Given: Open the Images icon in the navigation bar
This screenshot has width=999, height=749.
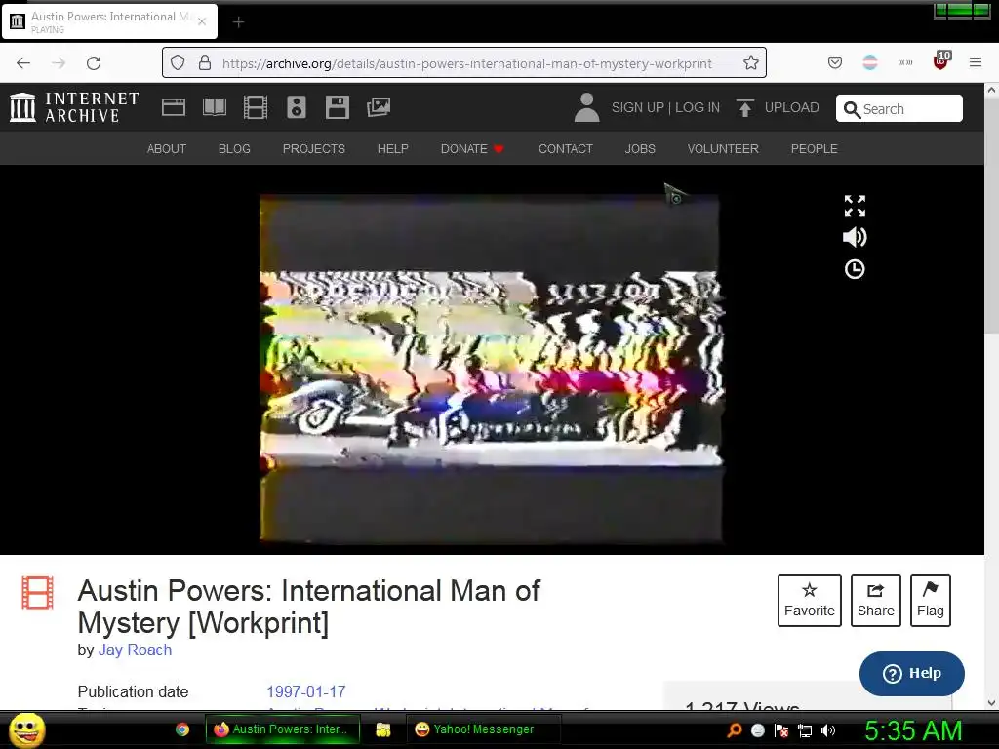Looking at the screenshot, I should point(379,107).
